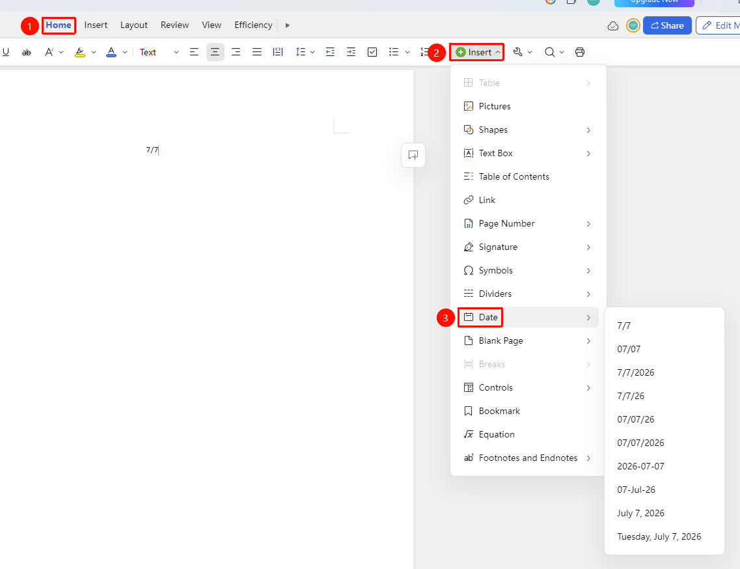Click the green Insert toolbar button
Viewport: 740px width, 569px height.
tap(476, 52)
